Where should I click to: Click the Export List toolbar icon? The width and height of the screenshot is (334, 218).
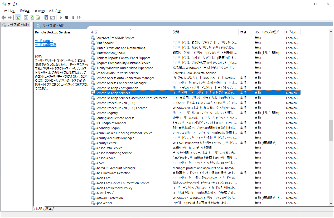38,17
